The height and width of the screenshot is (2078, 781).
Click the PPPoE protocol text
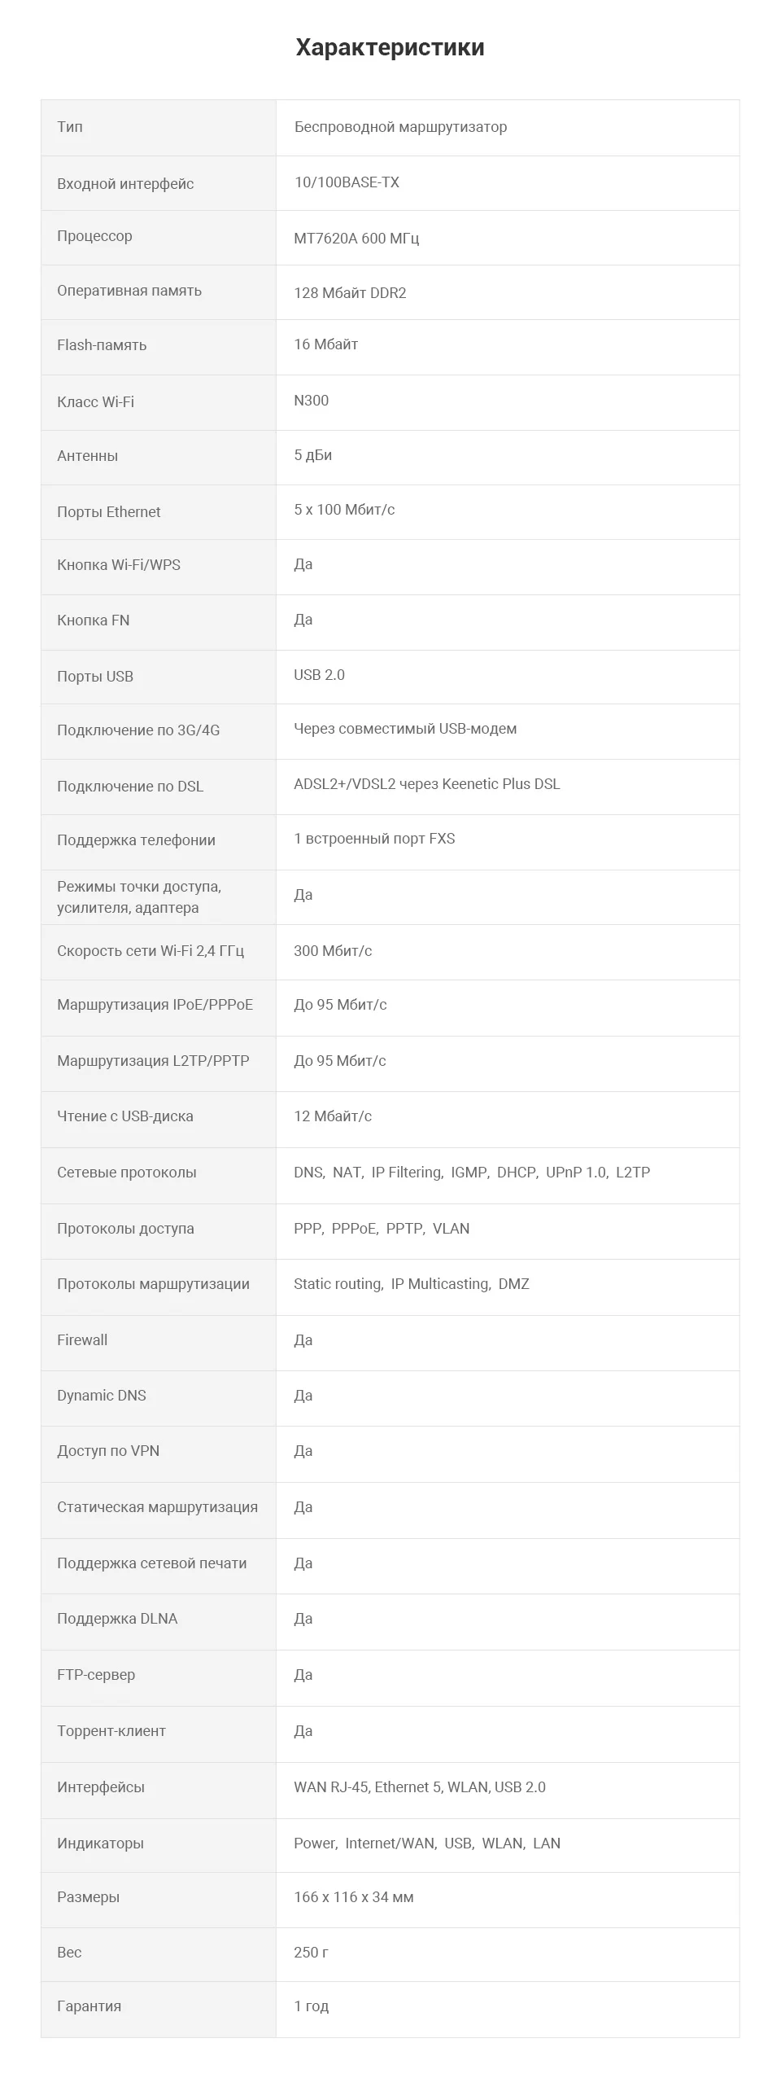tap(354, 1229)
